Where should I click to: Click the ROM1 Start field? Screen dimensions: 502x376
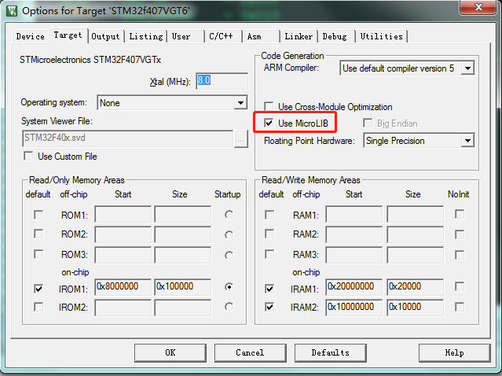tap(123, 215)
